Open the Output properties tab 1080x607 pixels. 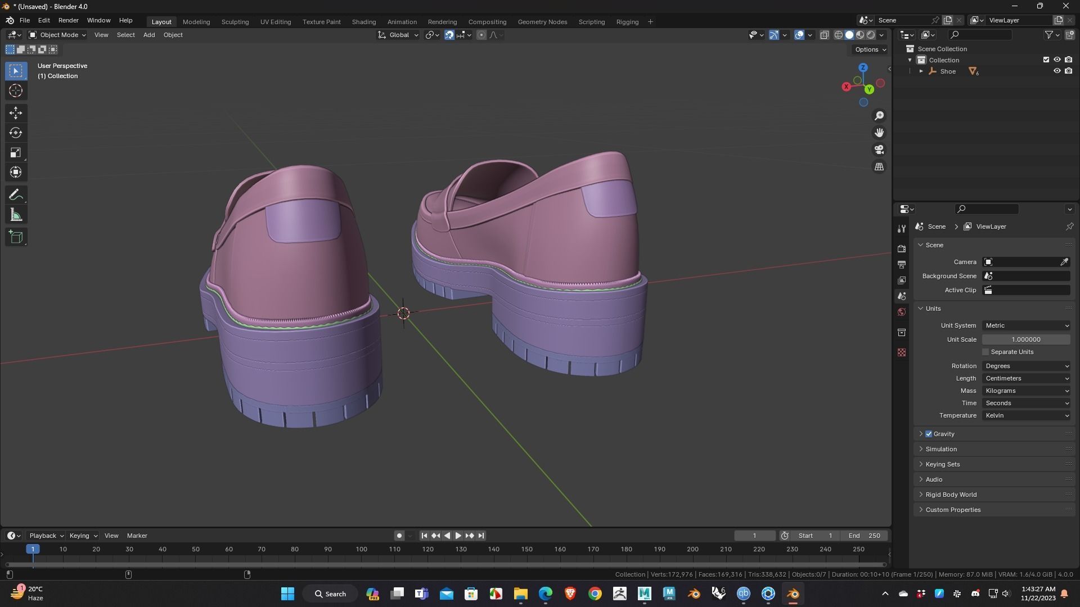tap(902, 264)
